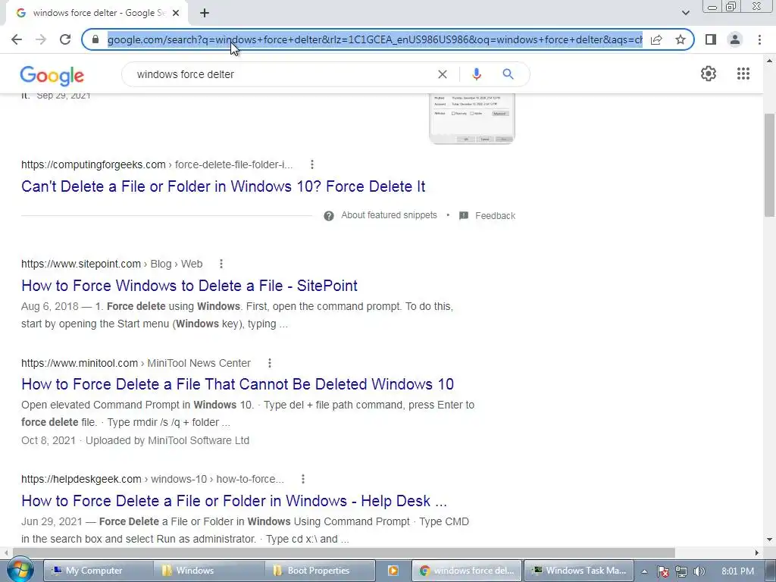The width and height of the screenshot is (776, 582).
Task: Open options for helpdeskgeek result
Action: (x=303, y=479)
